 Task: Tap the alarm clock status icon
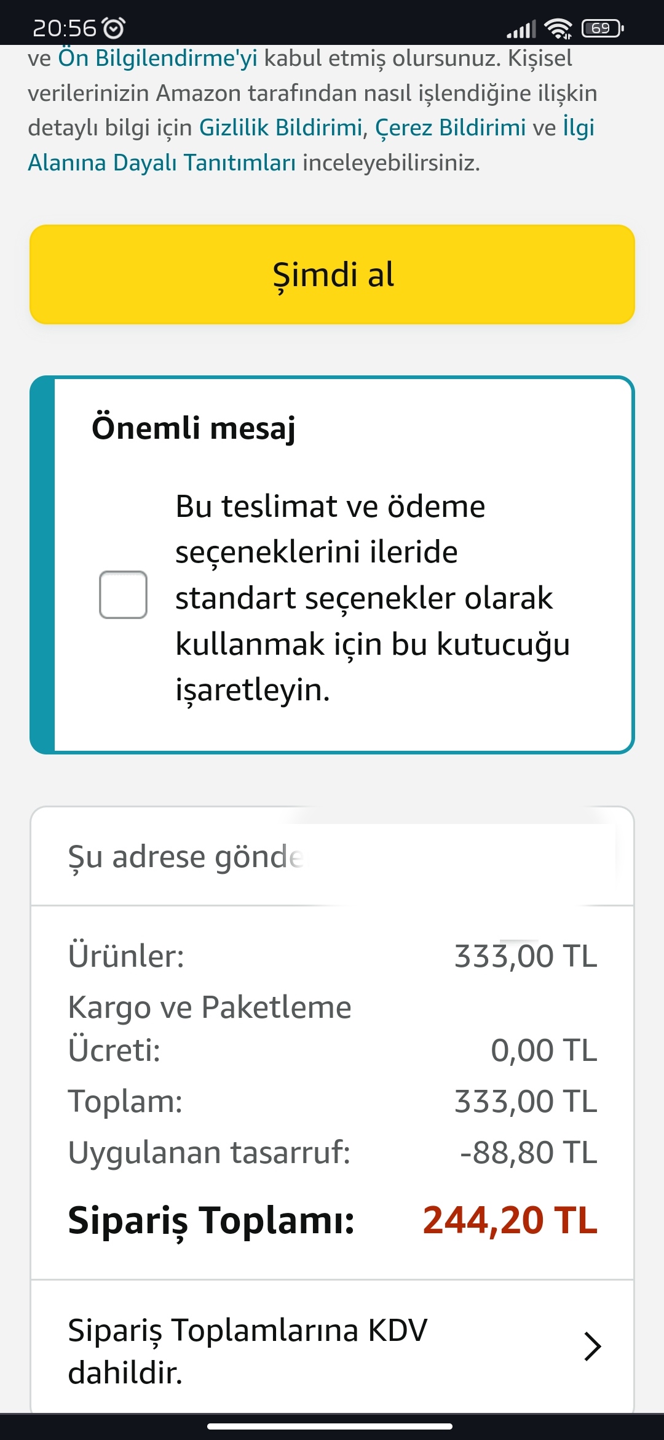113,28
